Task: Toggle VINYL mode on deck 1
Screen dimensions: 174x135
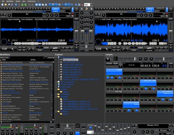Action: pyautogui.click(x=56, y=10)
